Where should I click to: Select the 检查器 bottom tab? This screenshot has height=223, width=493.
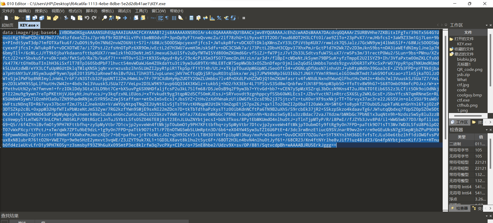coord(460,208)
